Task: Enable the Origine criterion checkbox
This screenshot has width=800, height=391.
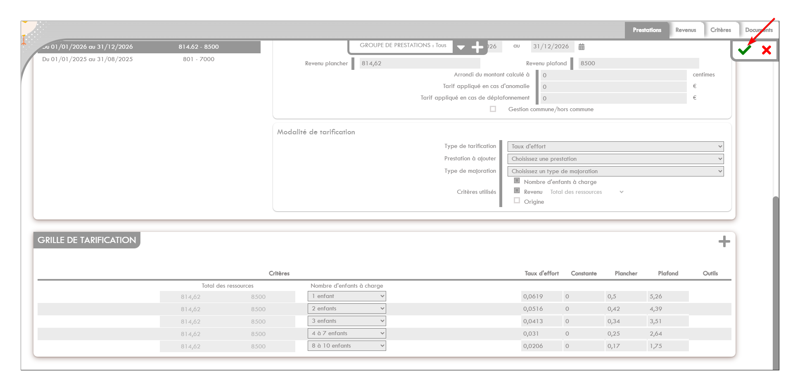Action: 517,201
